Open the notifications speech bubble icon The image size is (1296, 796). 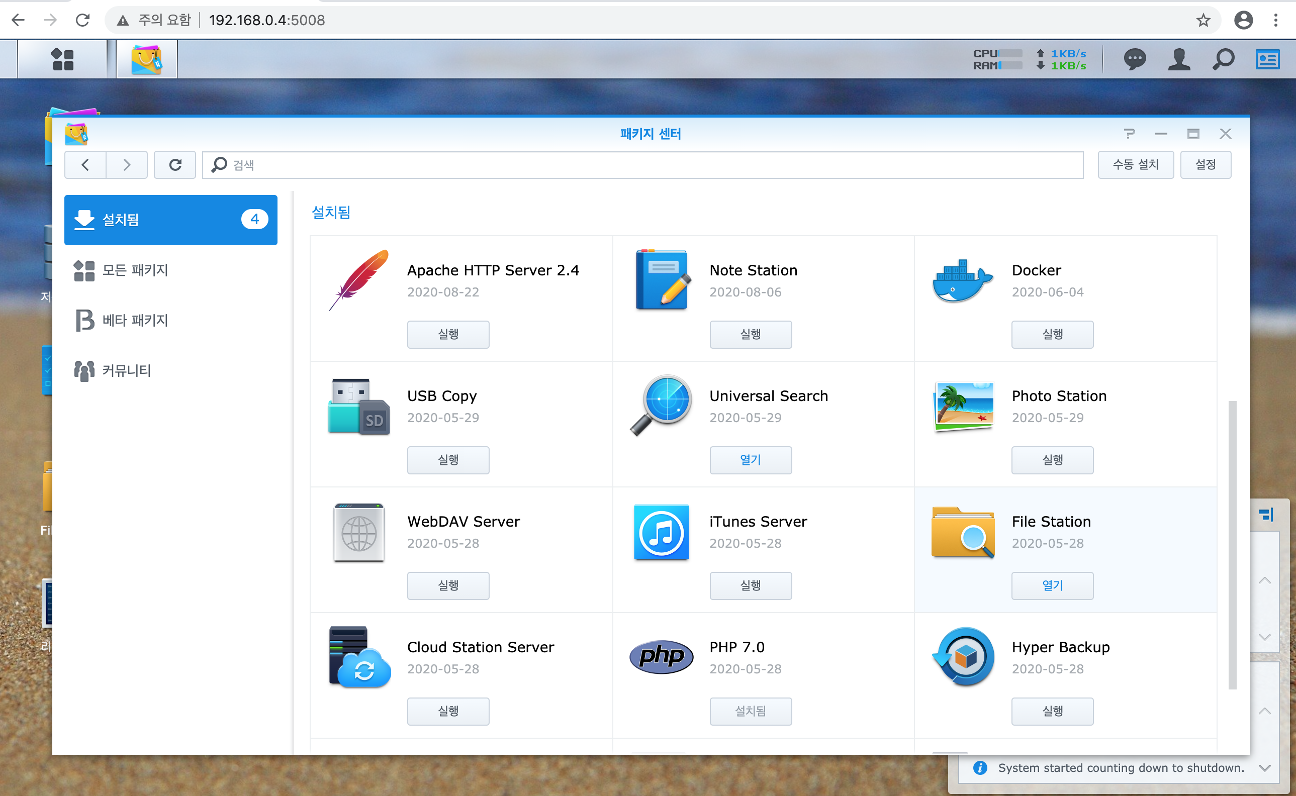1134,59
